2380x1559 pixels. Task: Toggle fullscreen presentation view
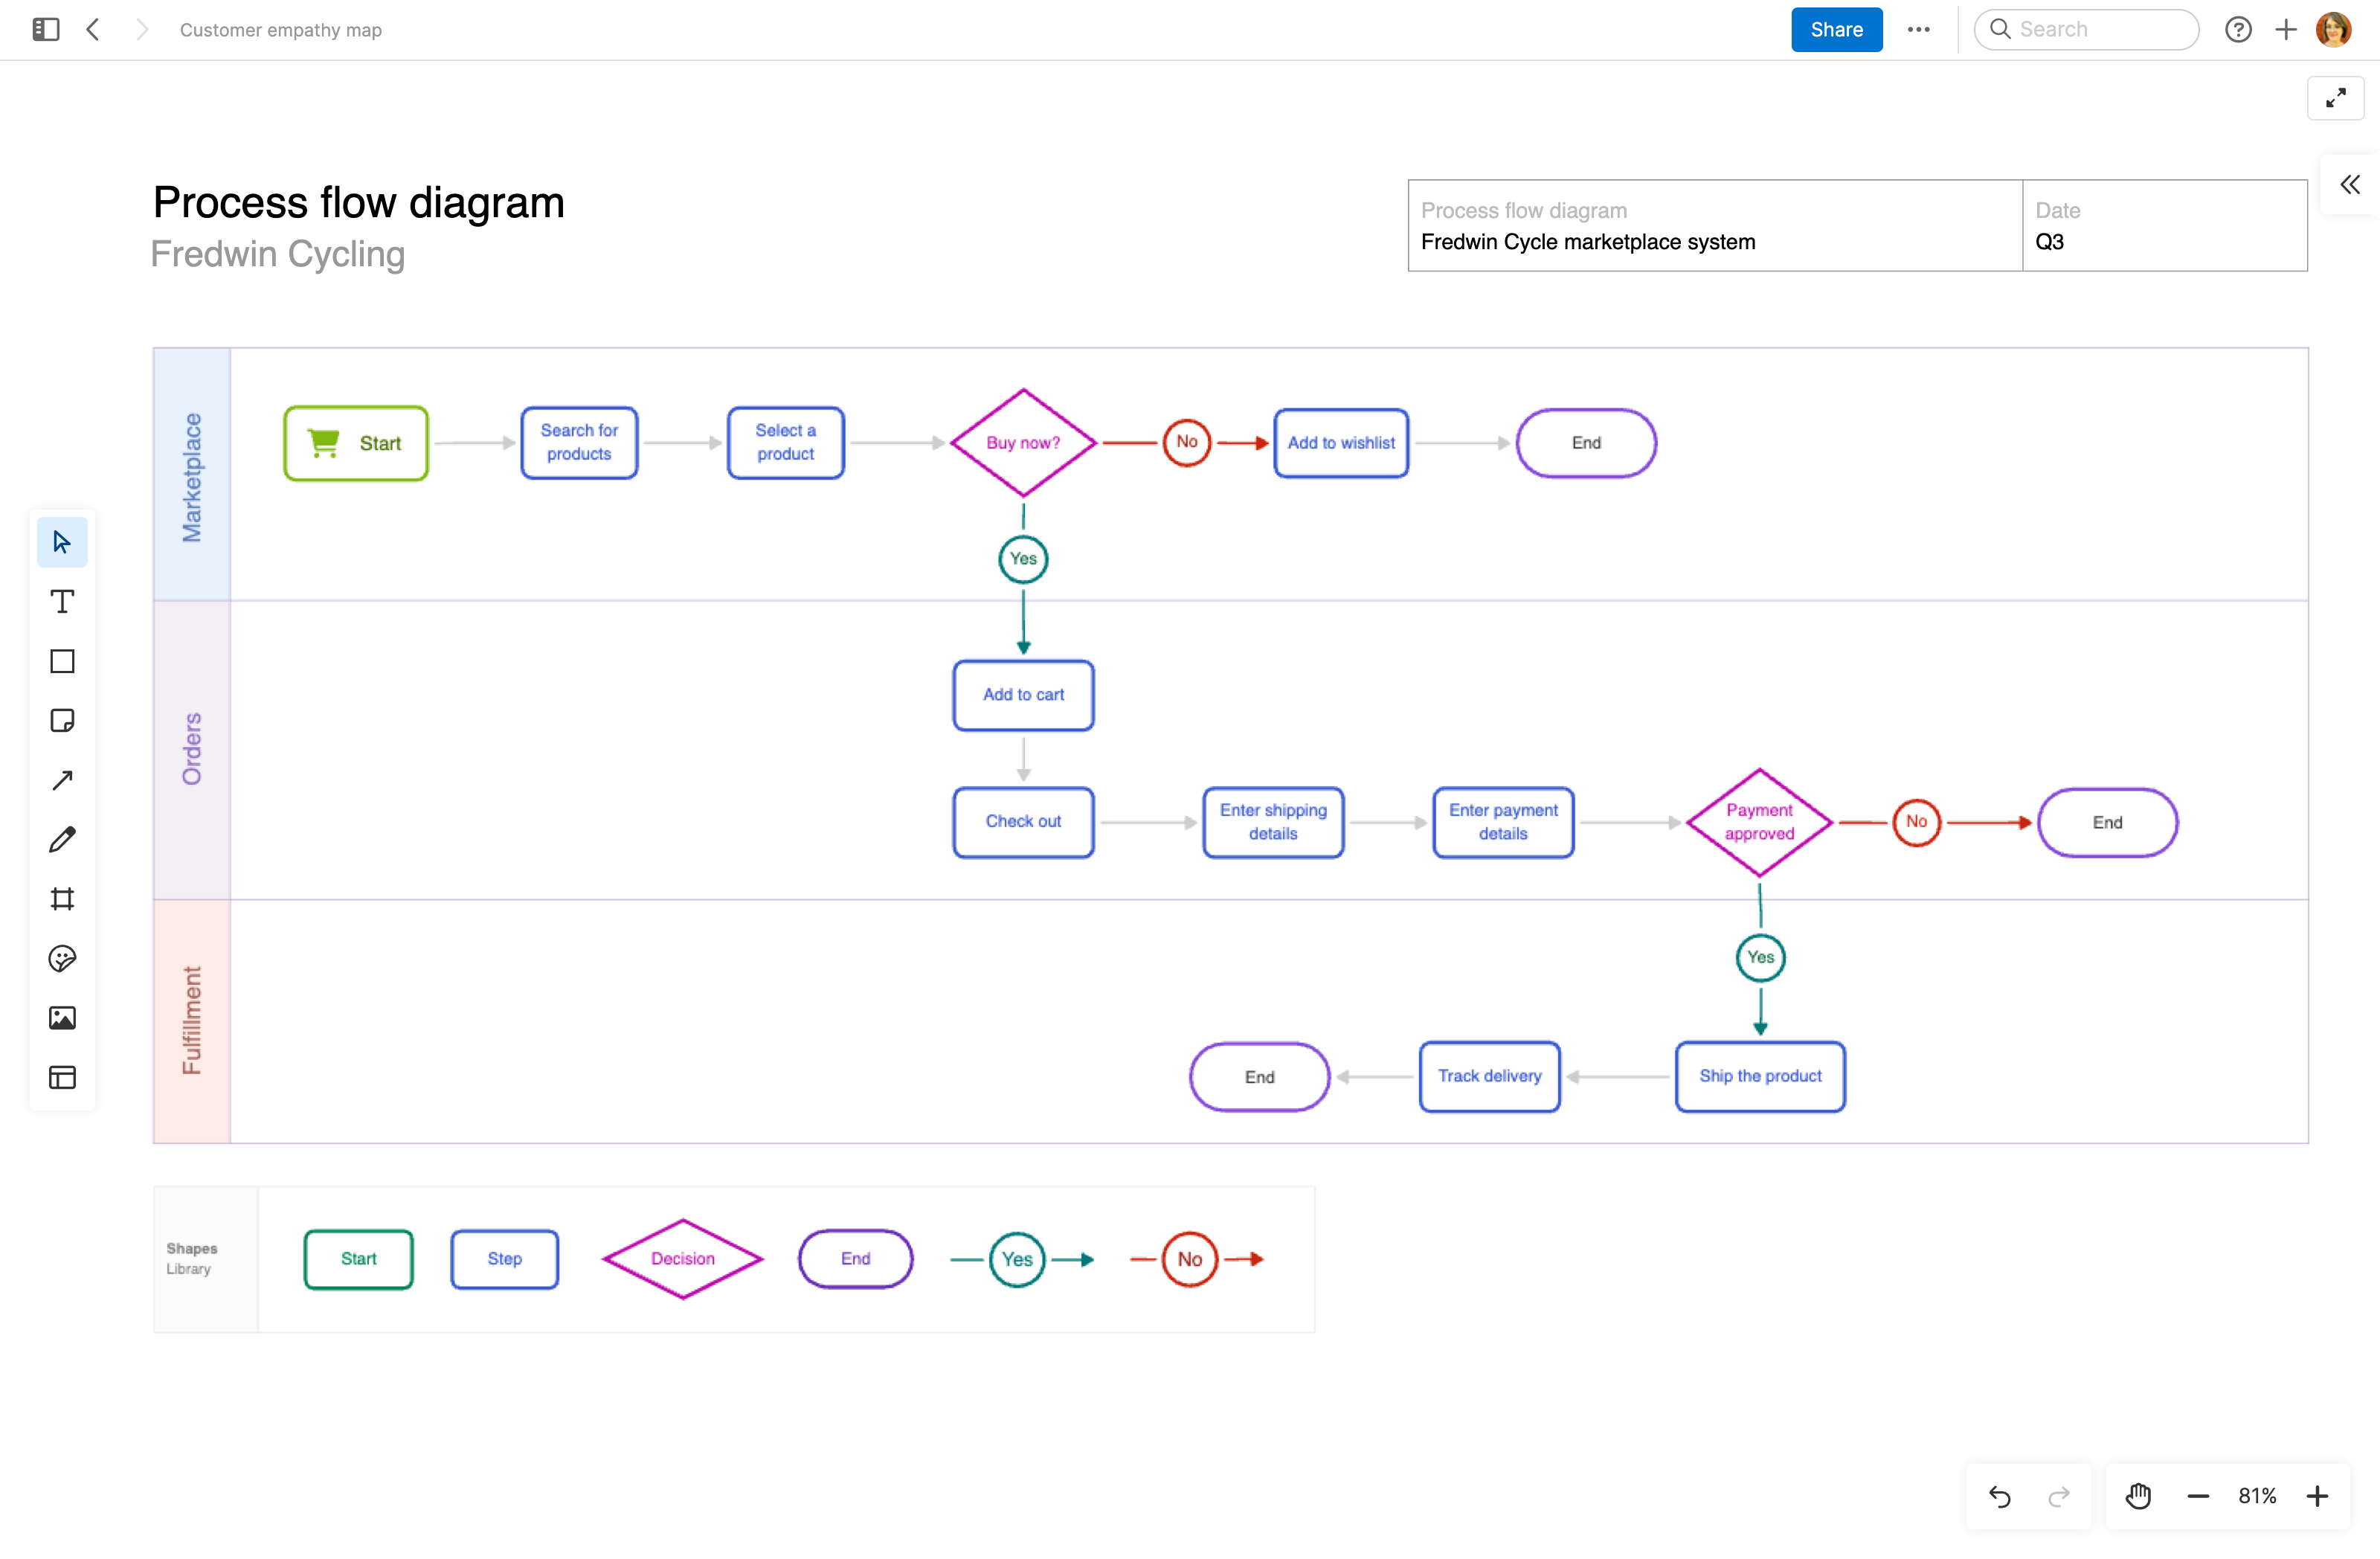pyautogui.click(x=2336, y=98)
